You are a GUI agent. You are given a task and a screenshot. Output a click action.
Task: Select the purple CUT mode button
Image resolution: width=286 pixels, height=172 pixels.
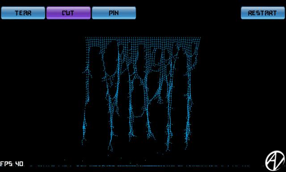[68, 13]
